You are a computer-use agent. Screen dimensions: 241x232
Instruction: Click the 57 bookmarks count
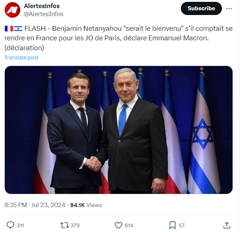pos(182,225)
